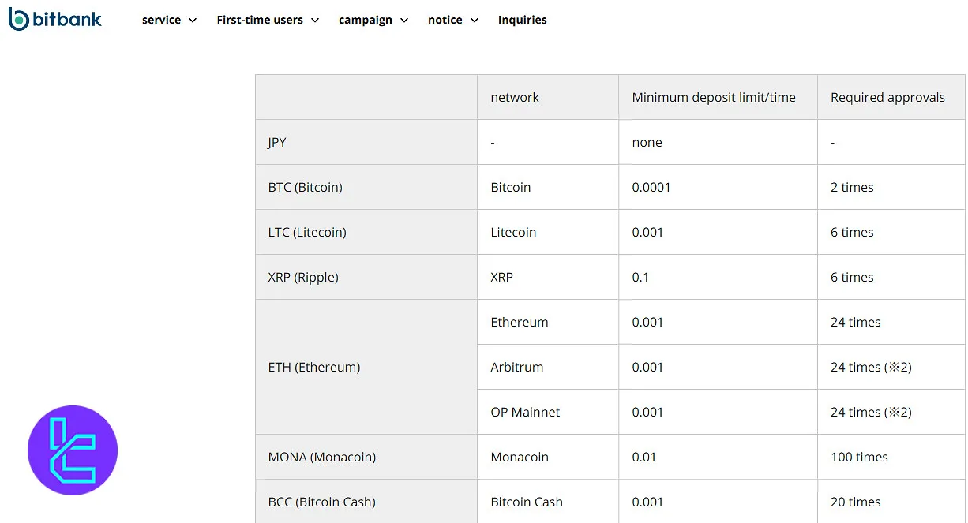Click the purple round badge logo
Viewport: 968px width, 523px height.
point(73,450)
